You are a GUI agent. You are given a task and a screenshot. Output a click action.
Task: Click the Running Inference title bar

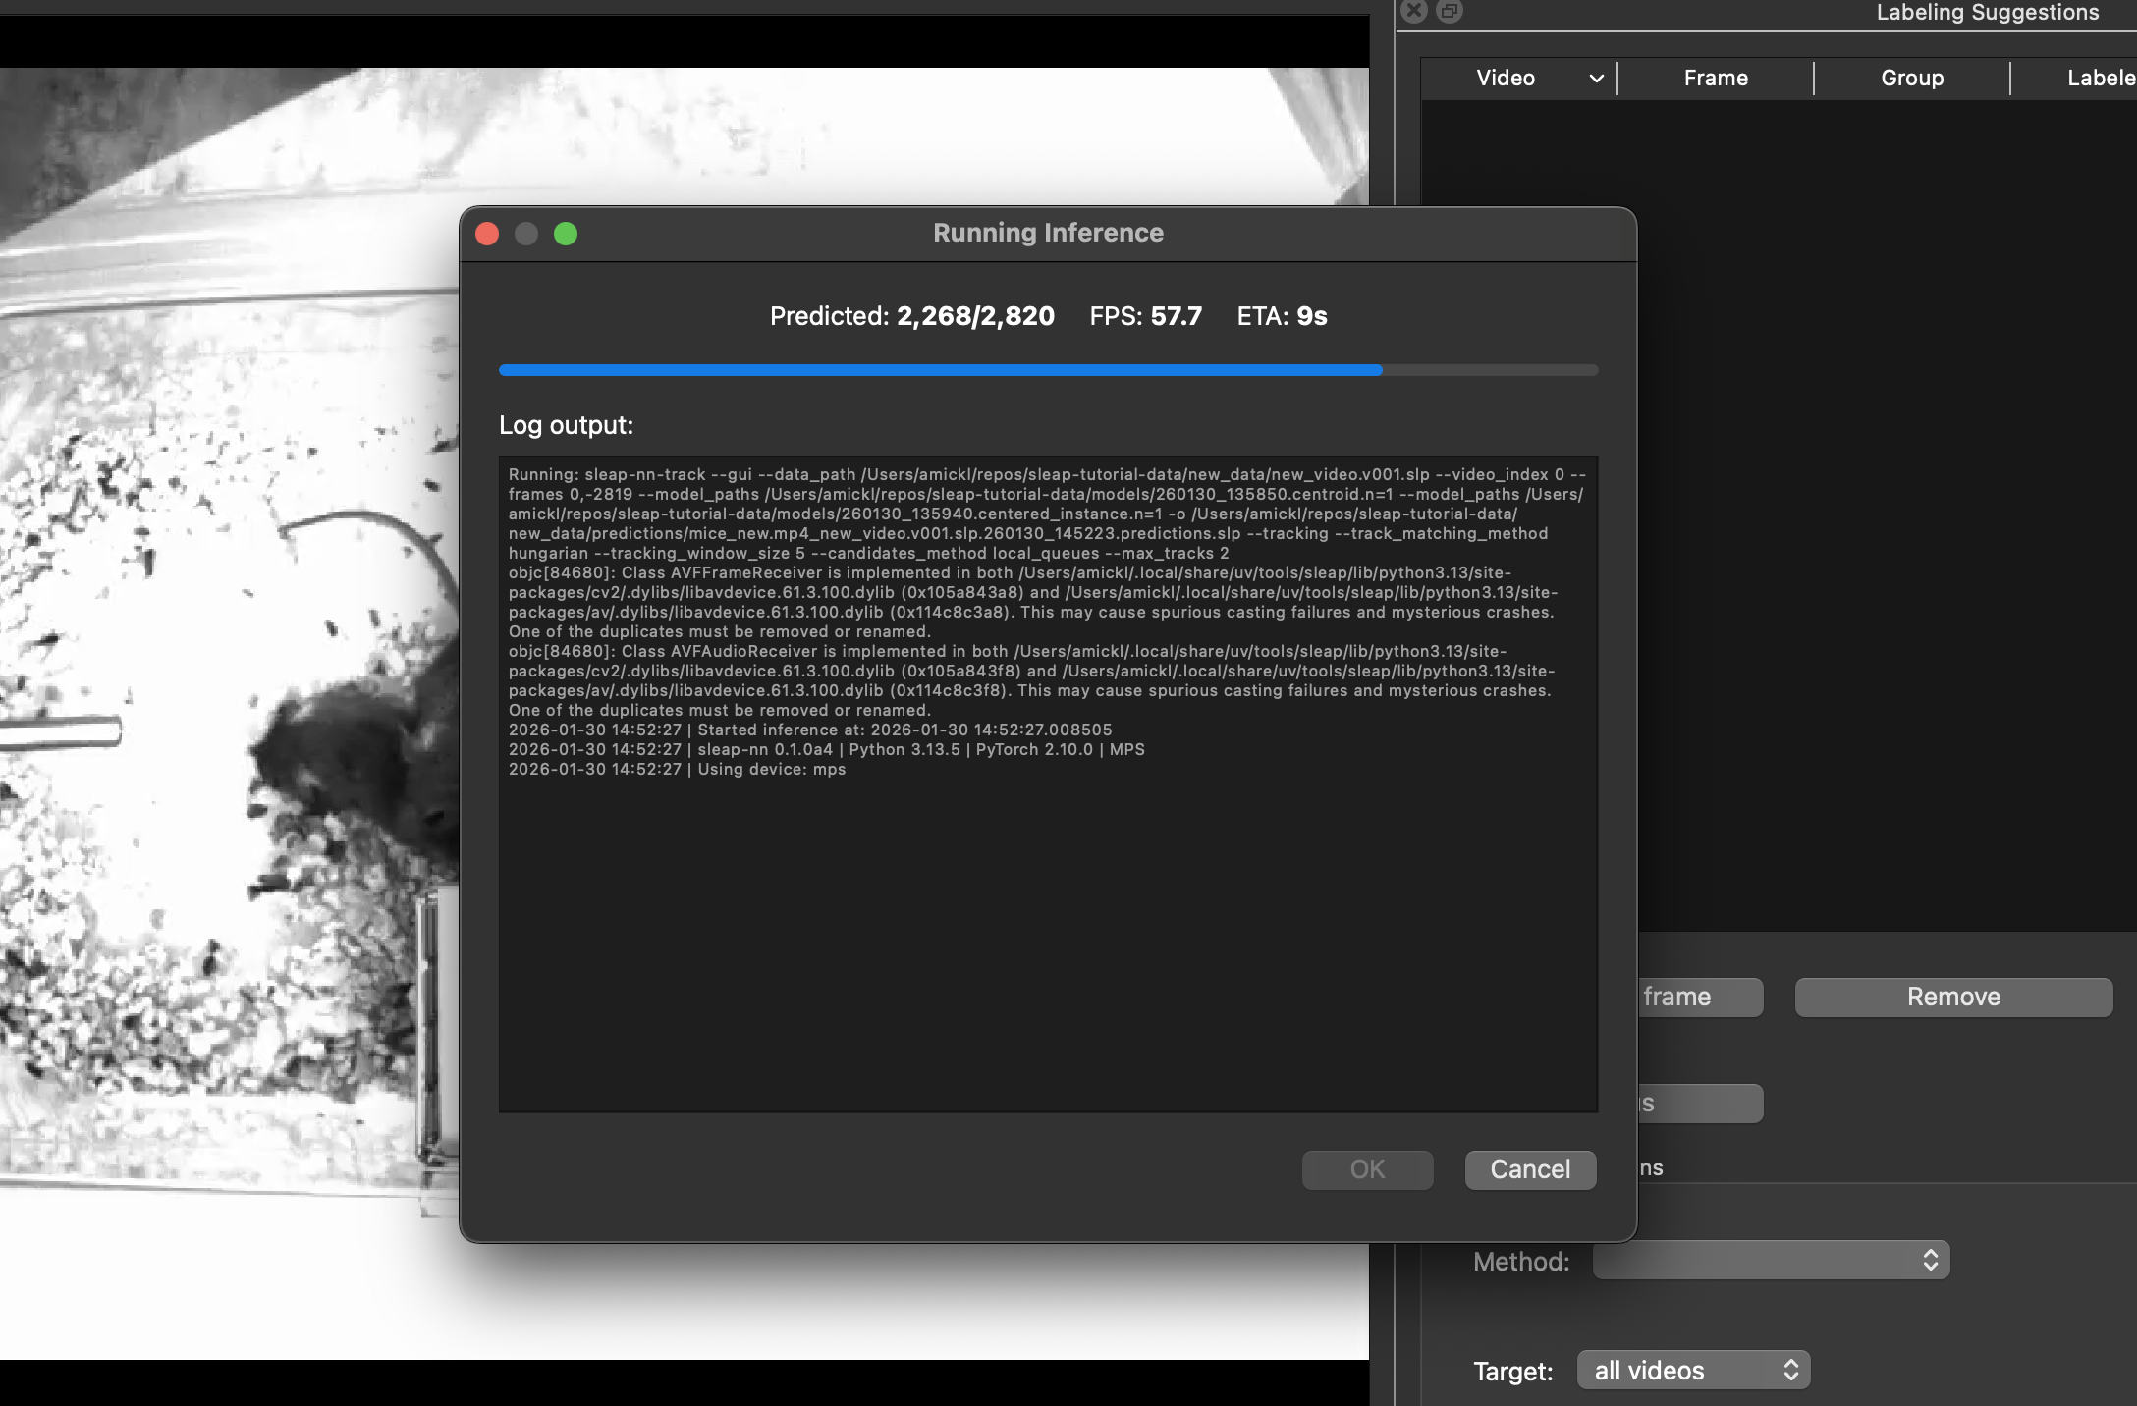click(x=1048, y=233)
